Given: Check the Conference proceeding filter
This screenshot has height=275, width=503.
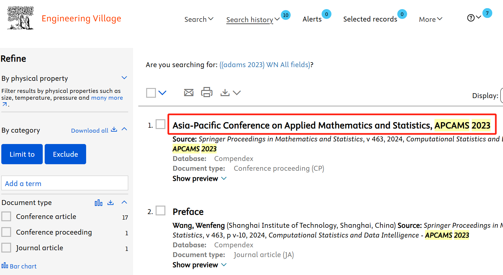Looking at the screenshot, I should (x=6, y=232).
